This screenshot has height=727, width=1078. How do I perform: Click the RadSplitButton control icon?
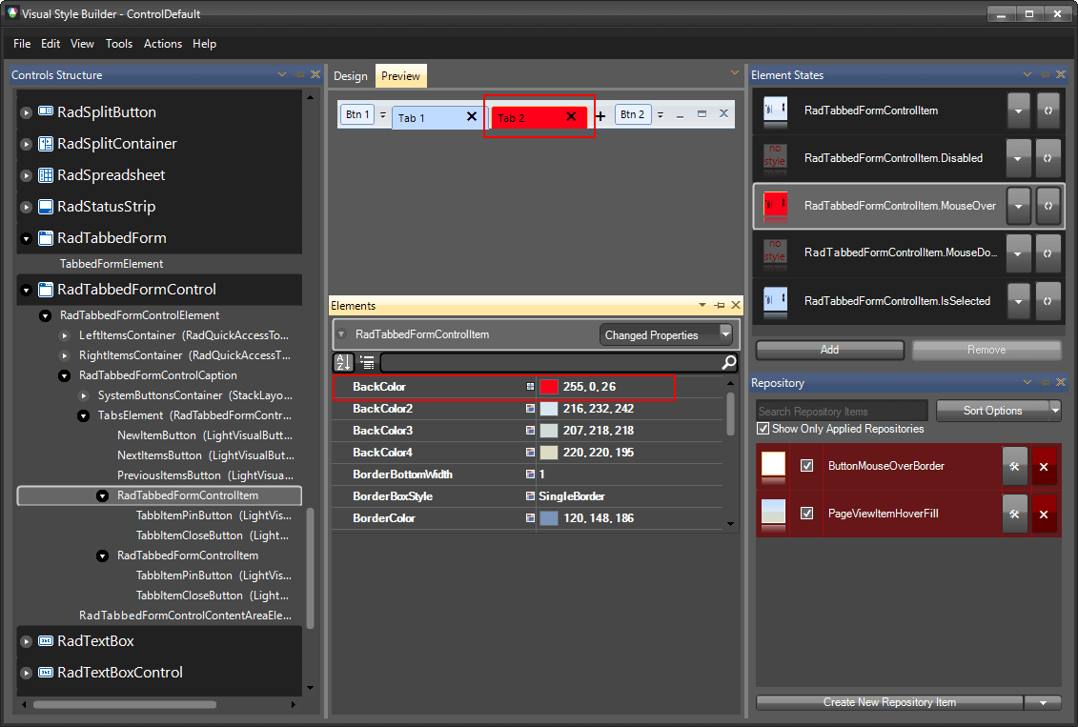pyautogui.click(x=46, y=111)
